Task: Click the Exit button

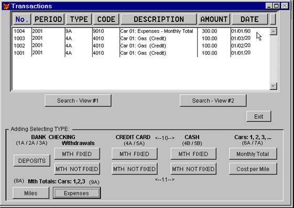Action: click(x=259, y=116)
